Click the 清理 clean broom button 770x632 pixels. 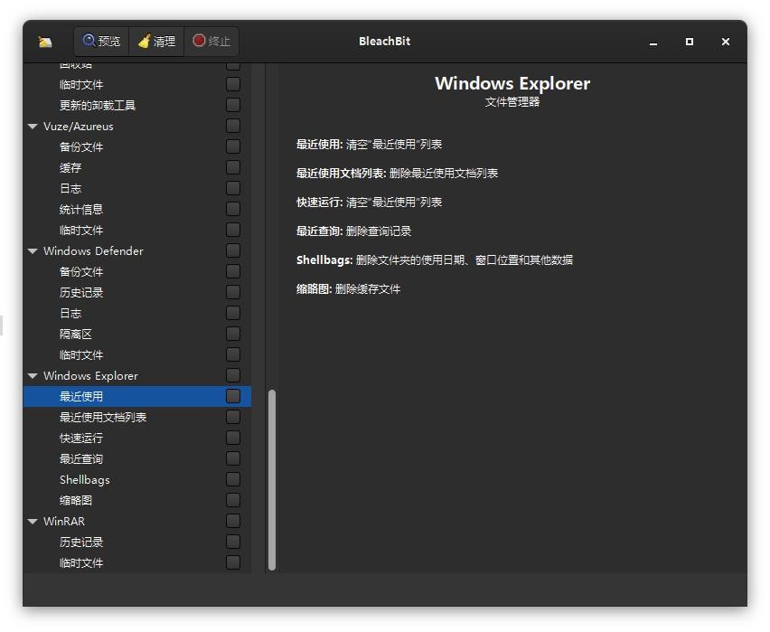point(156,42)
